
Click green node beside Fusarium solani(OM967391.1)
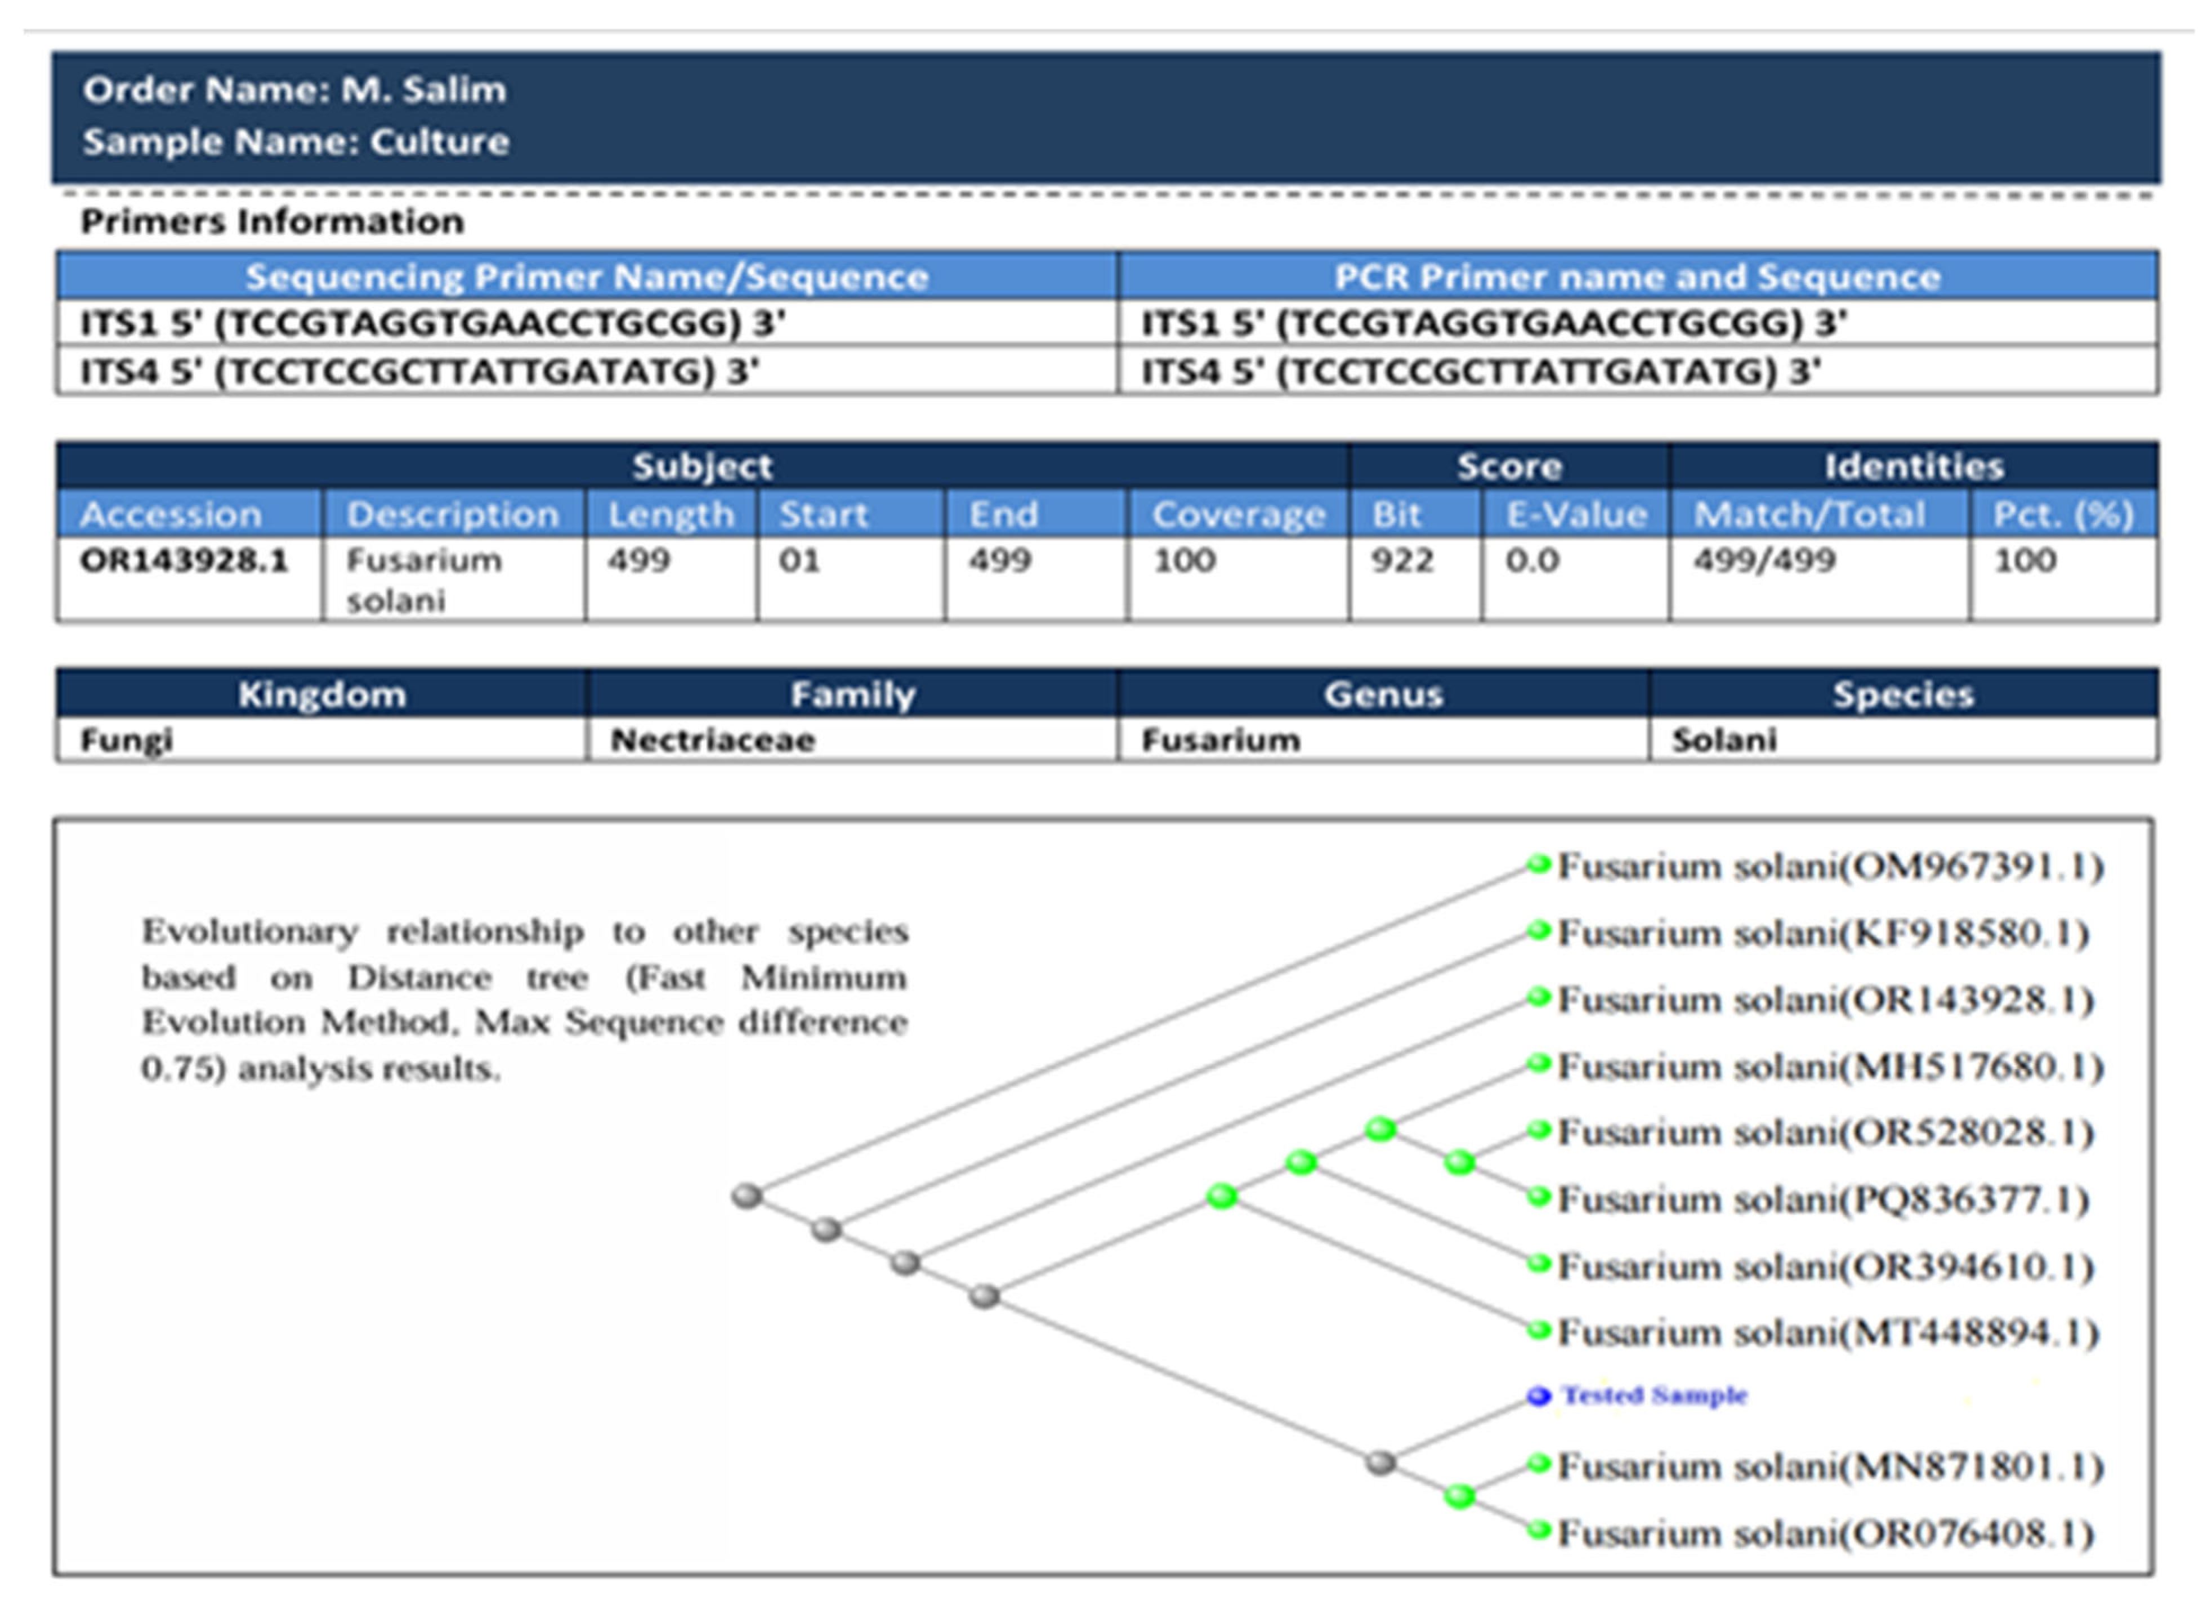click(1538, 863)
